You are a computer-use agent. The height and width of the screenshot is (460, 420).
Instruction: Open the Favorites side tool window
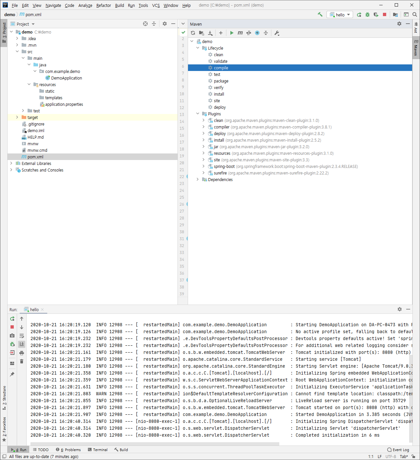pyautogui.click(x=4, y=429)
